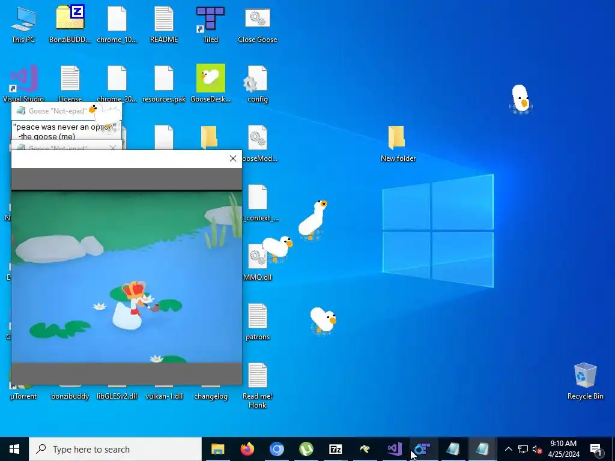Show hidden system tray icons

pyautogui.click(x=508, y=449)
